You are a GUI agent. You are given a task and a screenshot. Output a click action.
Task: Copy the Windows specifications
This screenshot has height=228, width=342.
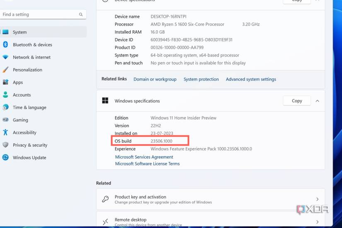point(297,101)
